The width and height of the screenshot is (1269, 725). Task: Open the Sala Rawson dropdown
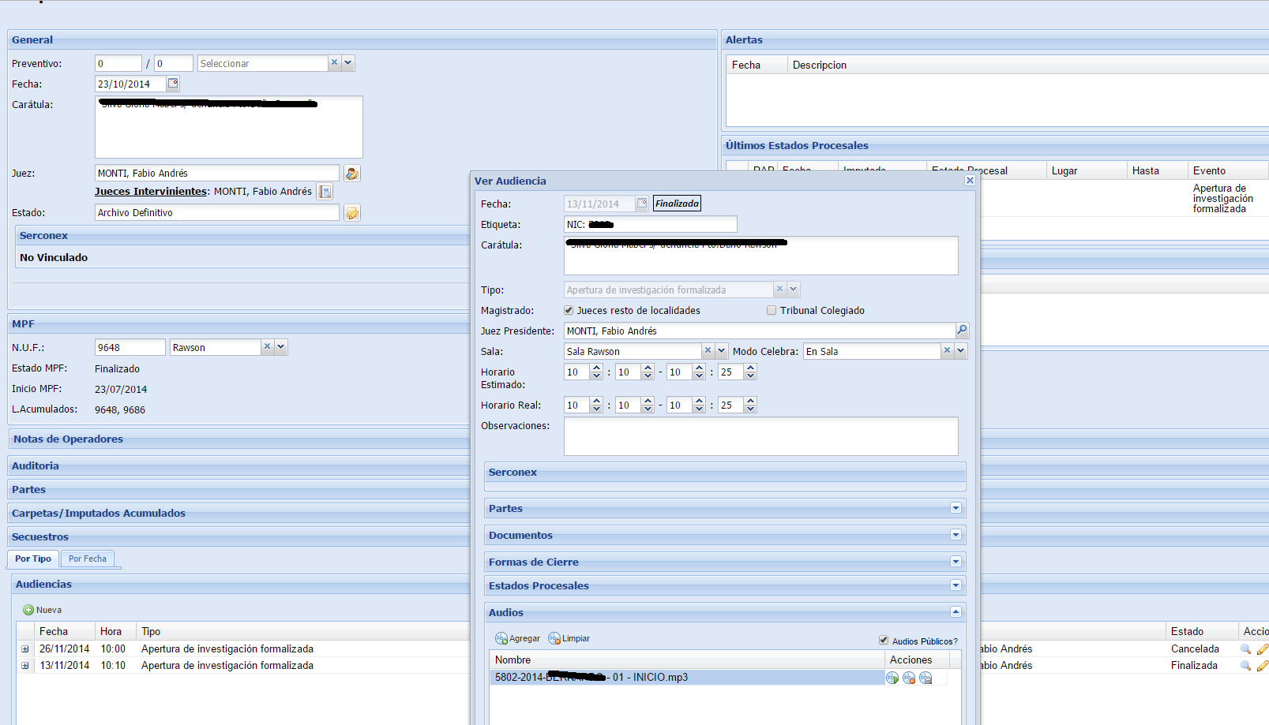[721, 351]
